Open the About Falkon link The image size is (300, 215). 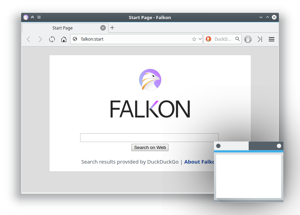[199, 162]
